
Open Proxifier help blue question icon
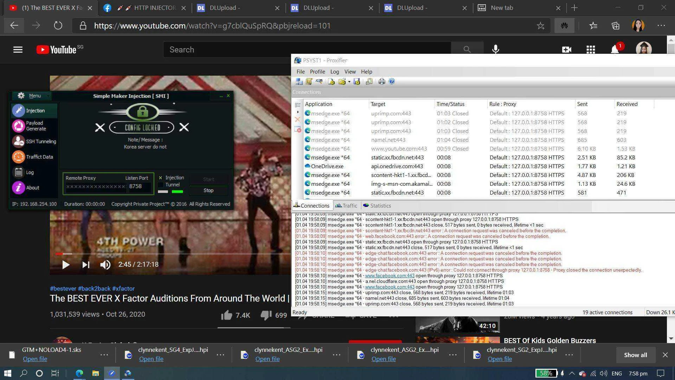pos(392,82)
